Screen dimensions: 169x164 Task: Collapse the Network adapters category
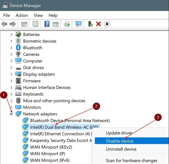pyautogui.click(x=11, y=114)
